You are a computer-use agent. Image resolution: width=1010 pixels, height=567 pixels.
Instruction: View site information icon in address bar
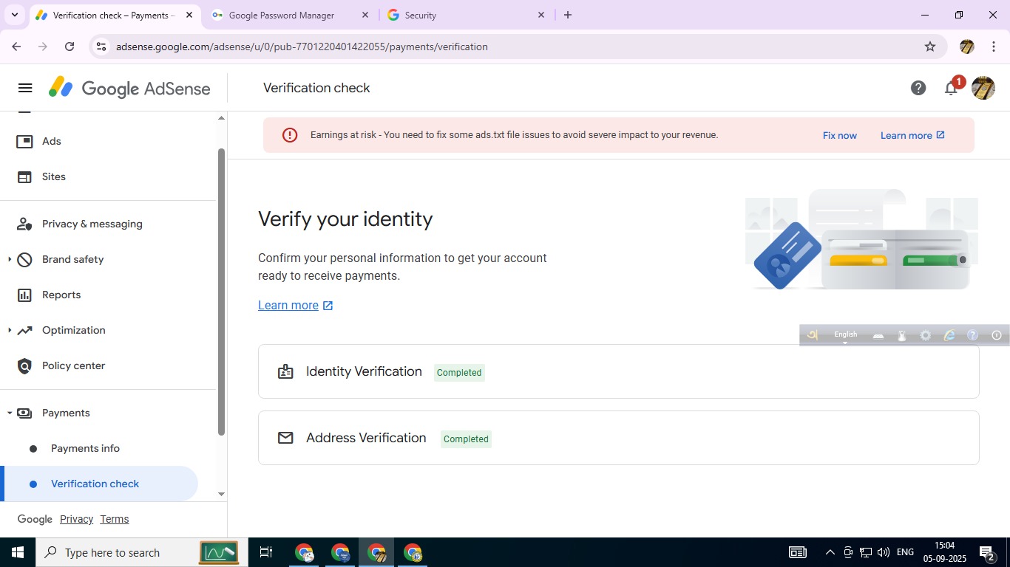click(x=102, y=47)
